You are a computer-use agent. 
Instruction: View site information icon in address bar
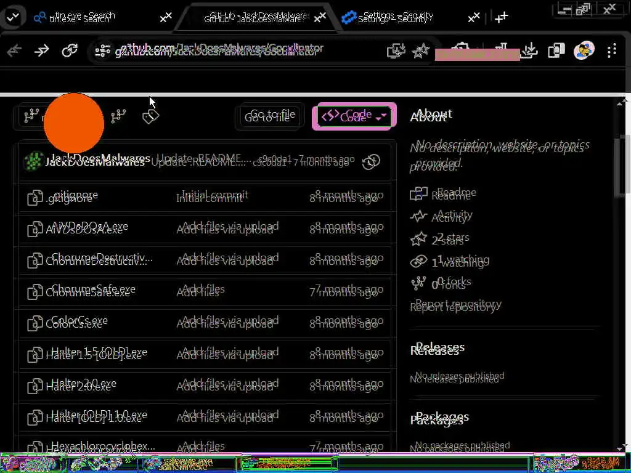(x=103, y=51)
